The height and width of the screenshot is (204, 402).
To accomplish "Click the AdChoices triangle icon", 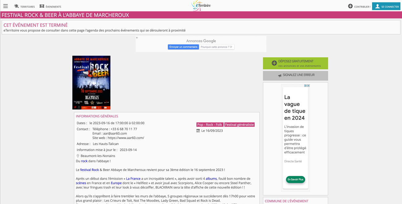I will pyautogui.click(x=306, y=86).
